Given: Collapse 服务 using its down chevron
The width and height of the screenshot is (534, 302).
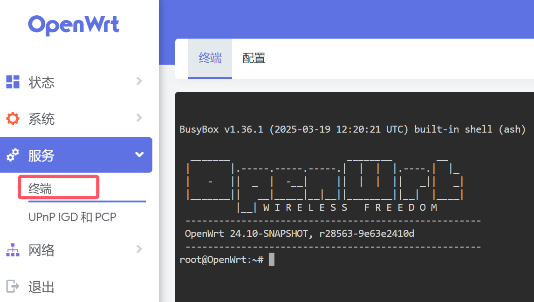Looking at the screenshot, I should pos(139,154).
